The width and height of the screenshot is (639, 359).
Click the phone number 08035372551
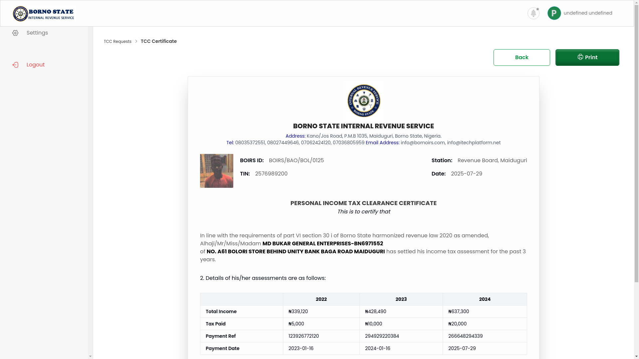pos(250,143)
